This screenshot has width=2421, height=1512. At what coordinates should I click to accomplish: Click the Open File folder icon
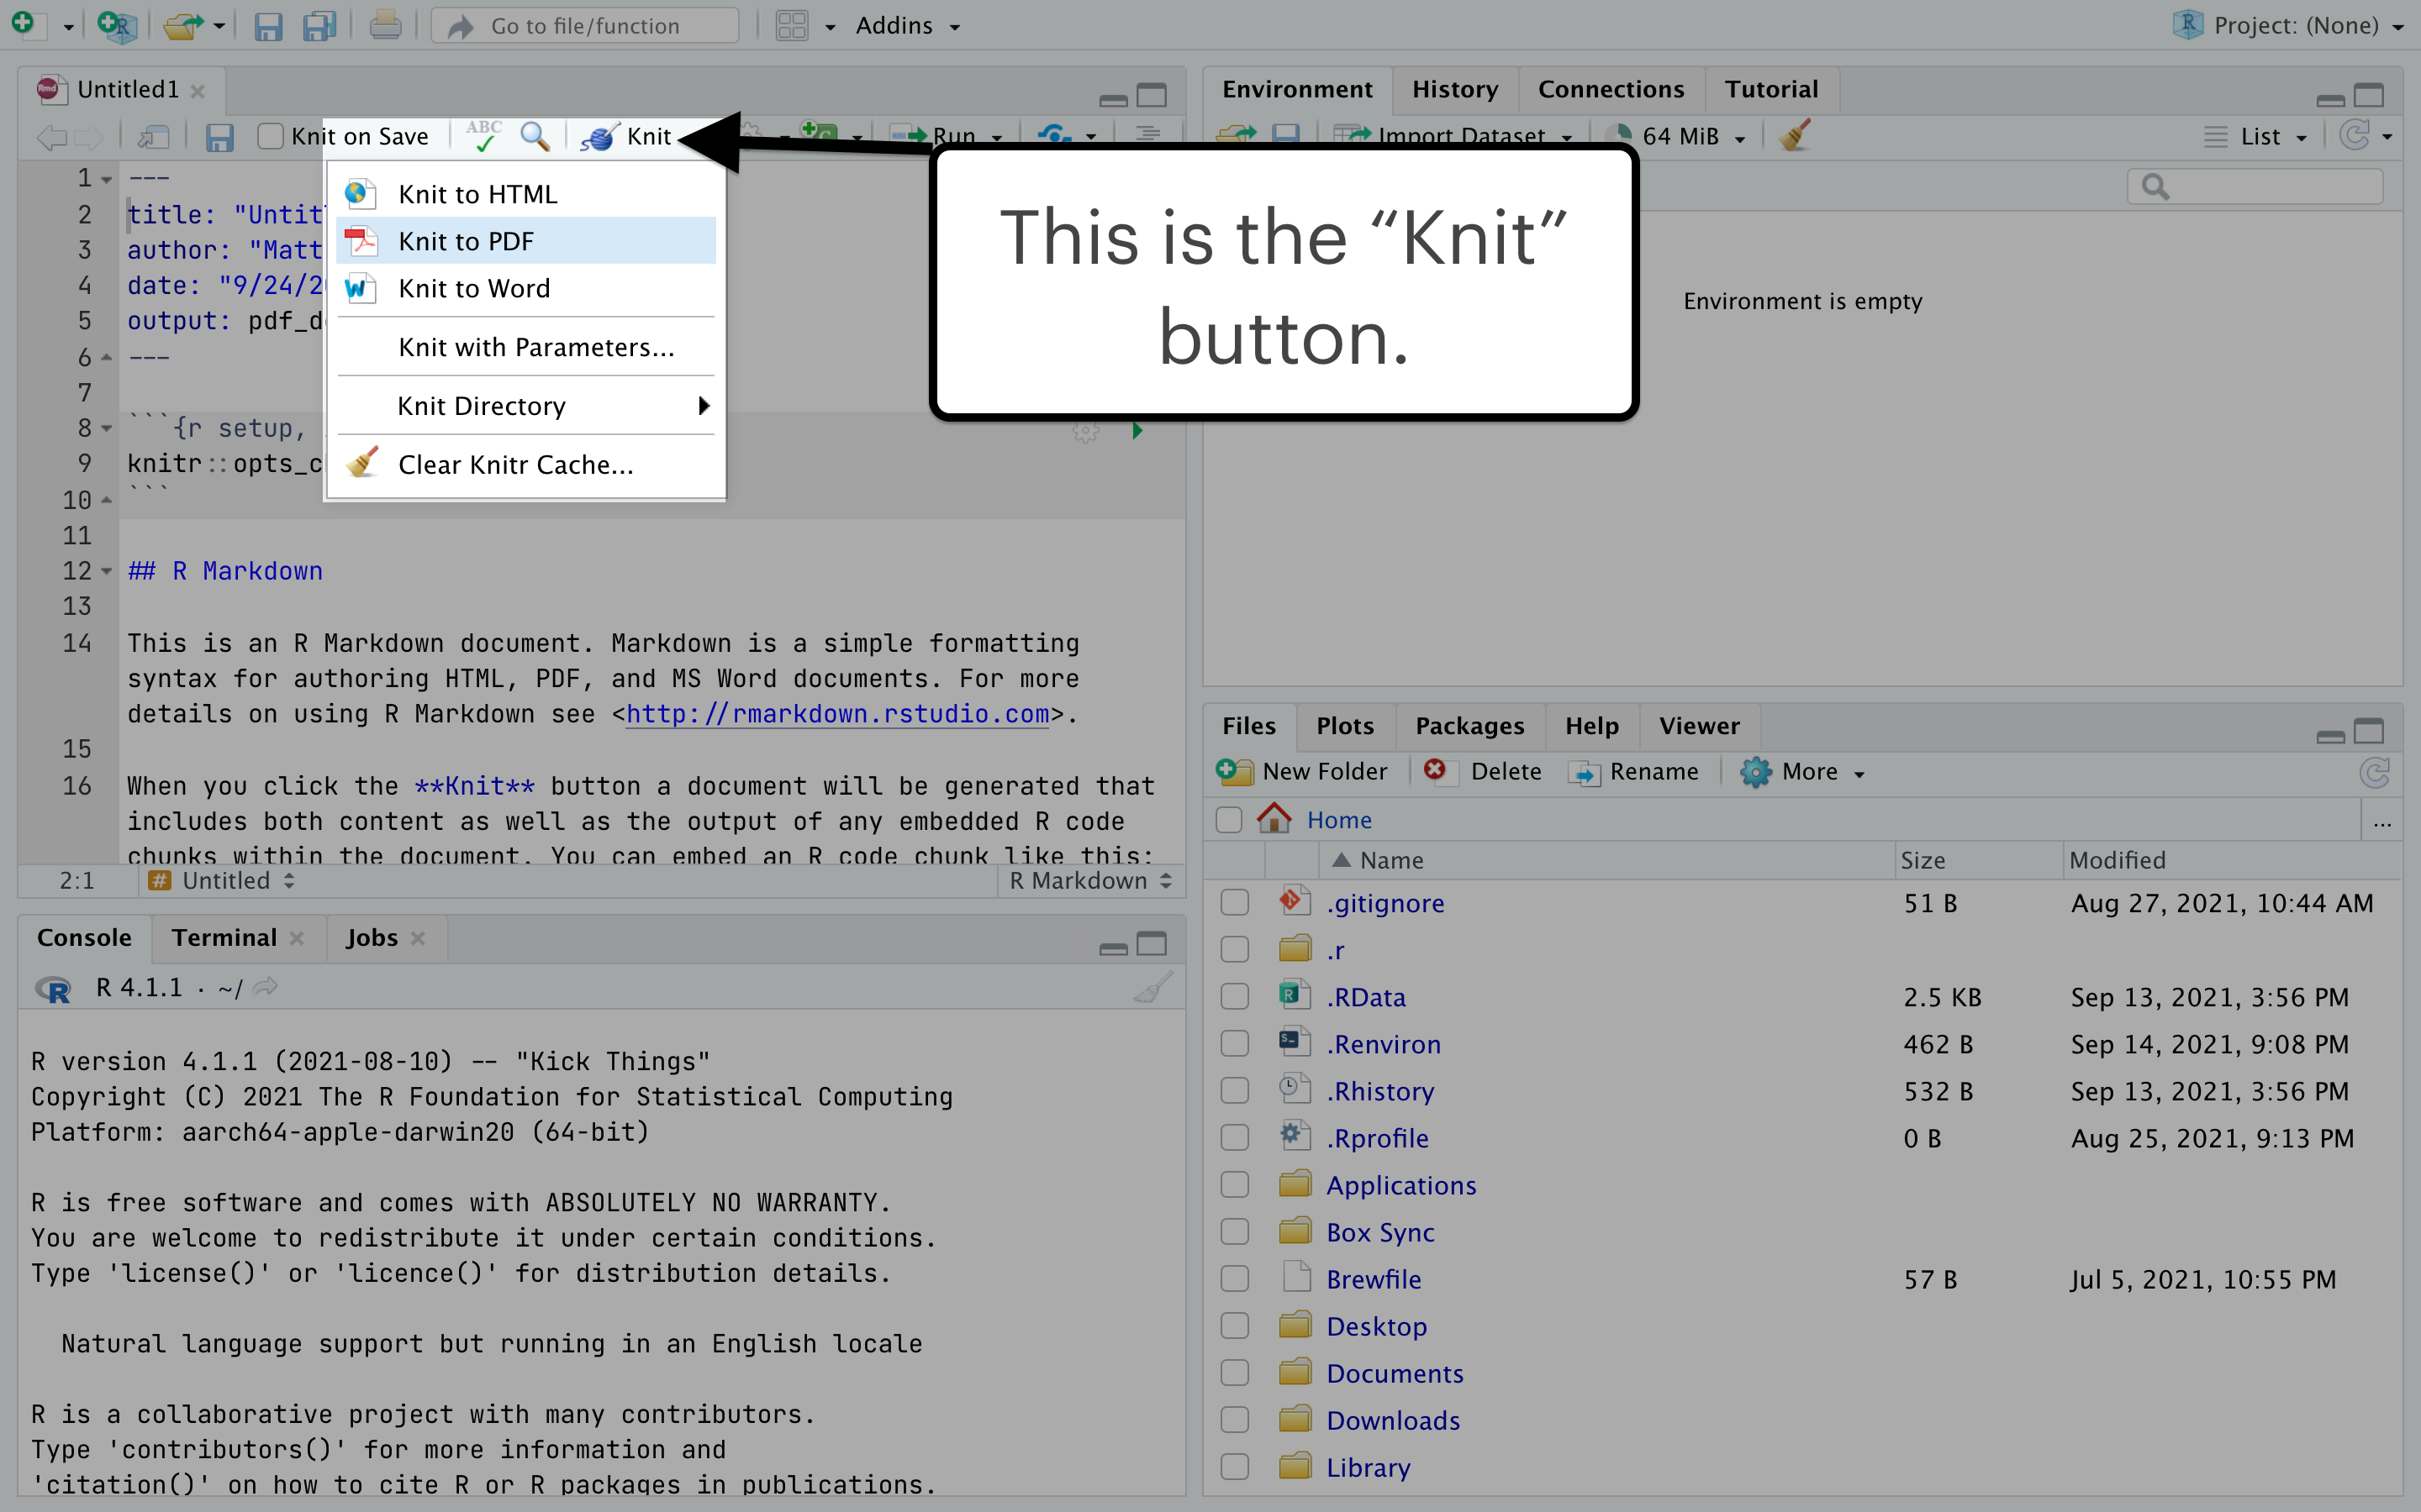coord(182,25)
